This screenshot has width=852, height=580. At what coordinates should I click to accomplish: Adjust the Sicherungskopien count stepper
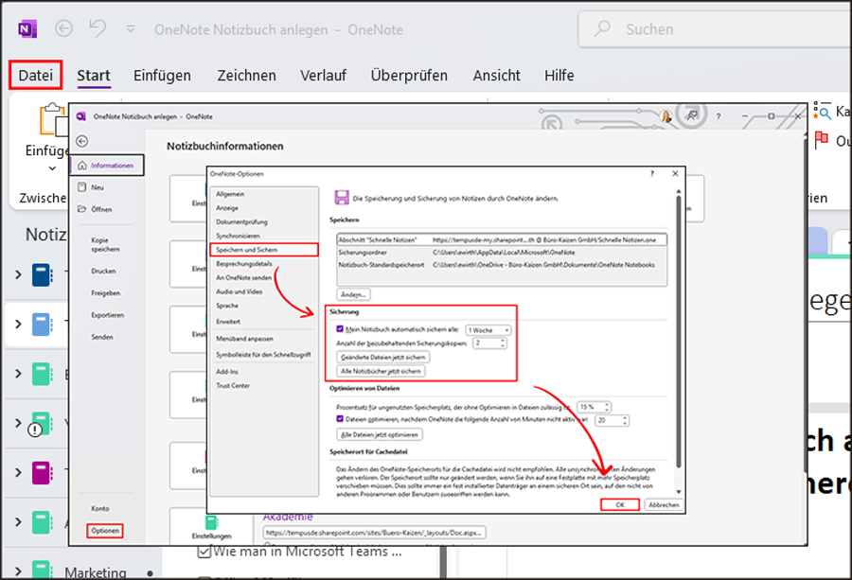(x=503, y=343)
